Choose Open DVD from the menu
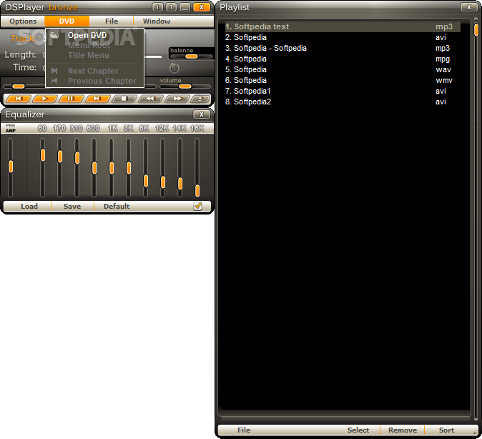 [x=94, y=35]
